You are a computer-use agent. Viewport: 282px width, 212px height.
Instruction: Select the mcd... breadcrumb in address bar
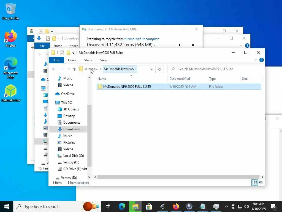click(x=93, y=69)
